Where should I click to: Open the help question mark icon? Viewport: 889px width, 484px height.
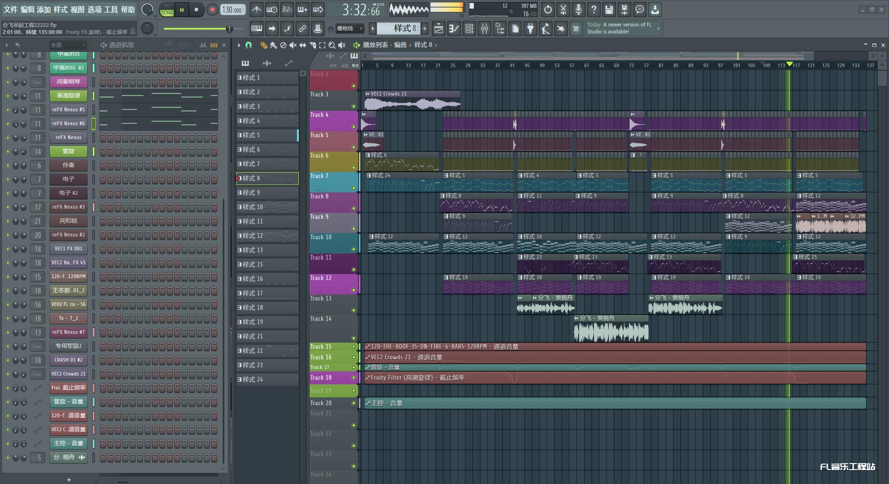click(594, 9)
